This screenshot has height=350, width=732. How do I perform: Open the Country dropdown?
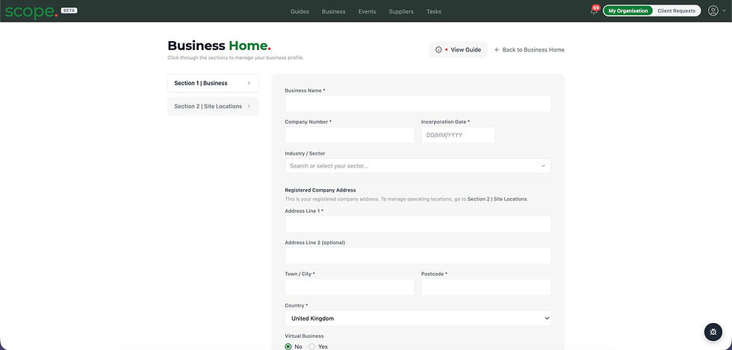[418, 319]
